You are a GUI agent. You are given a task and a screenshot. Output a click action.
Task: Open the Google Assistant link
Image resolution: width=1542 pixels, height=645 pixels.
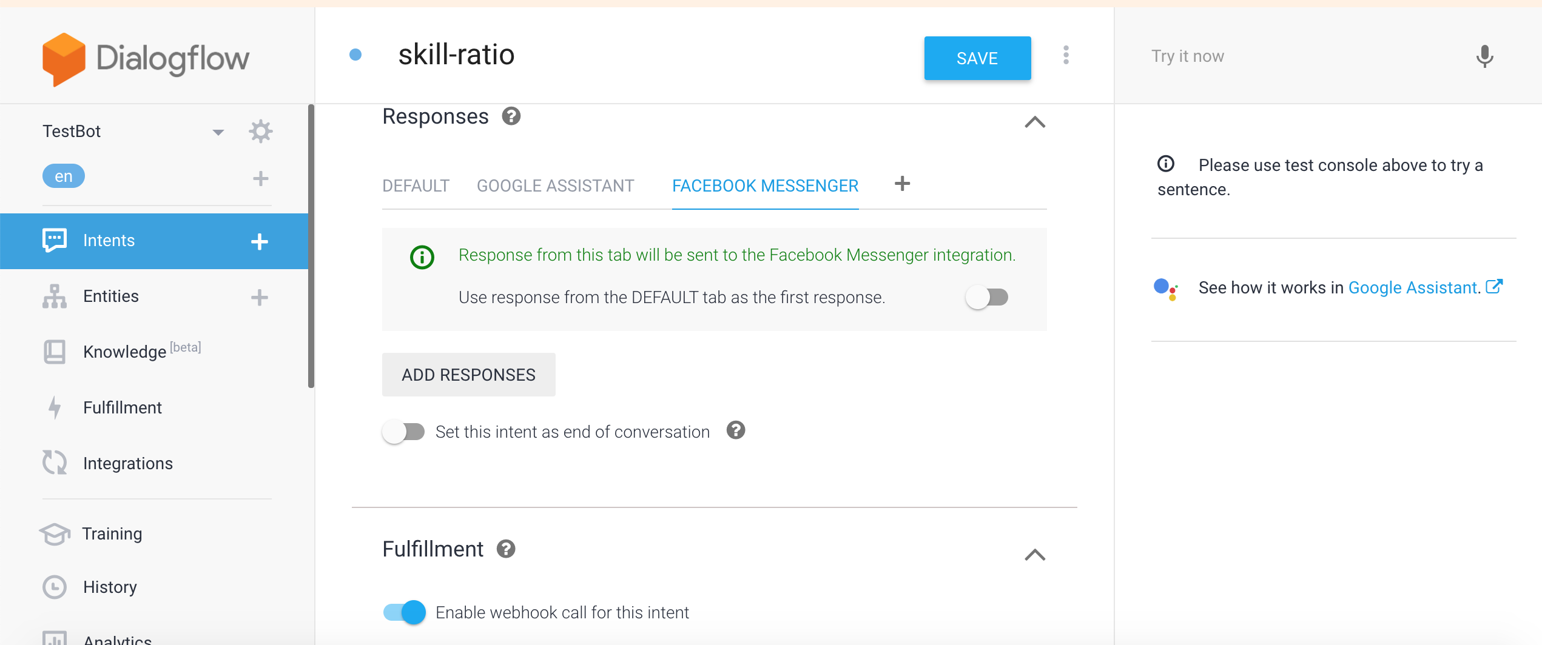[x=1413, y=287]
